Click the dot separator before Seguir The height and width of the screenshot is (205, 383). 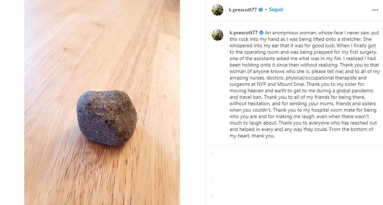(x=266, y=10)
